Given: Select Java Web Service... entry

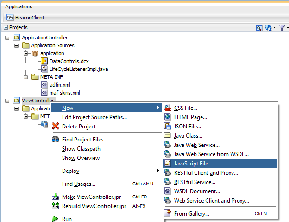Looking at the screenshot, I should pos(220,145).
